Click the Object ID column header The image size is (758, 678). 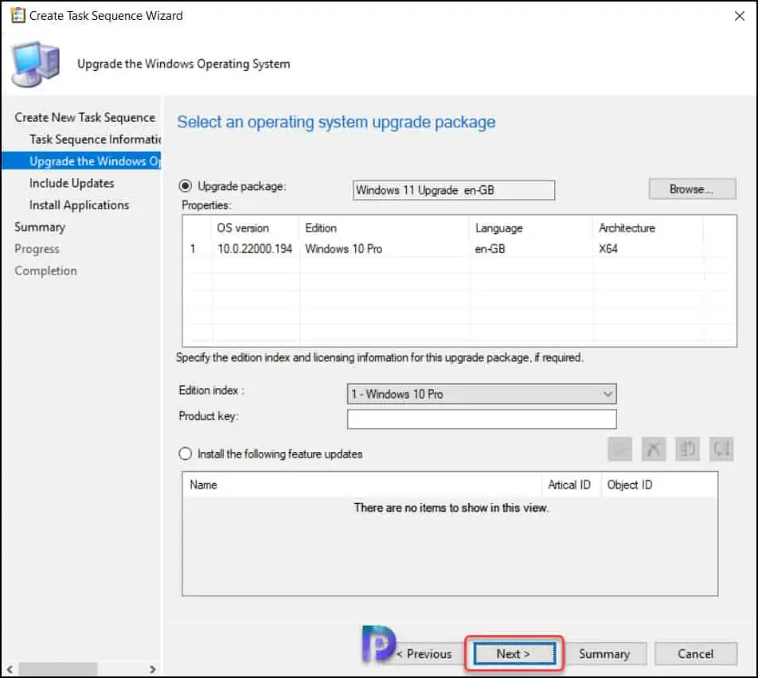click(659, 485)
